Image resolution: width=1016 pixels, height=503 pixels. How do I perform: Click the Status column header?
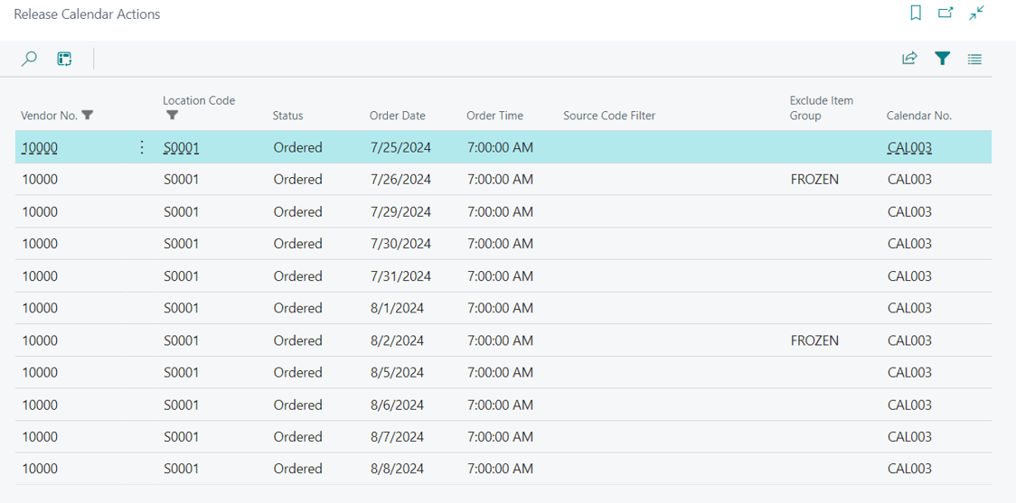coord(287,116)
